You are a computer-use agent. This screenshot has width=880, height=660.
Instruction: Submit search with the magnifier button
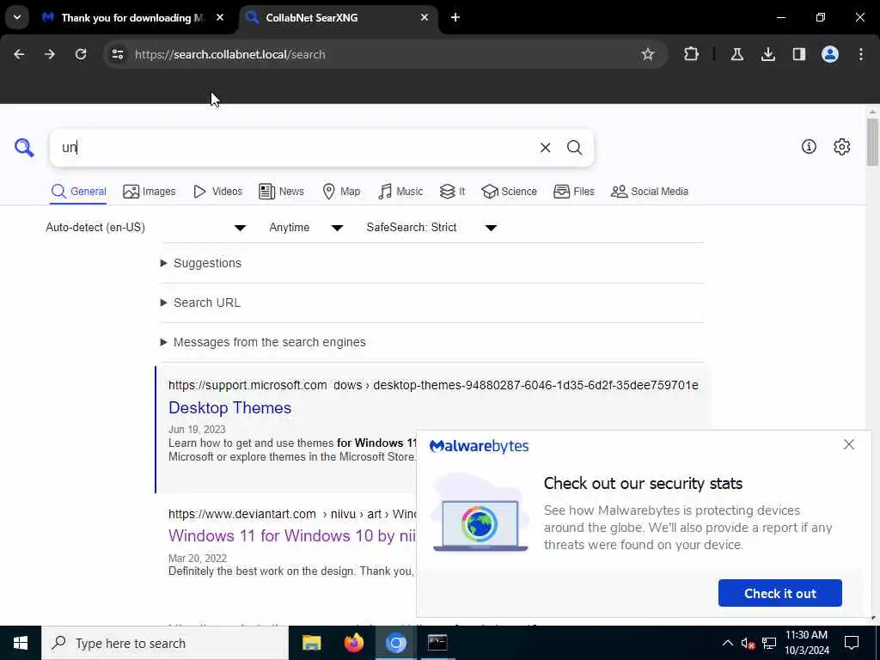[x=574, y=148]
